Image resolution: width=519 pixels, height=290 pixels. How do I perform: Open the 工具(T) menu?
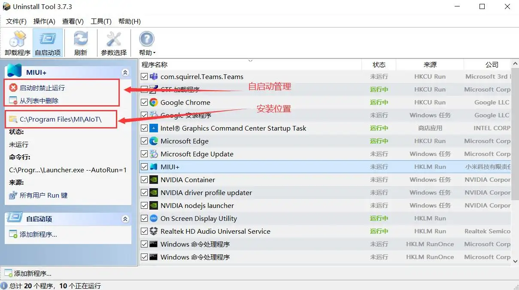[x=101, y=21]
